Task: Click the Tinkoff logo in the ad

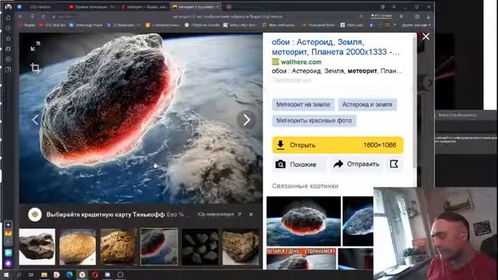Action: click(34, 215)
